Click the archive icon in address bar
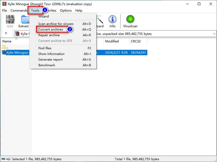217x162 pixels. coord(17,34)
